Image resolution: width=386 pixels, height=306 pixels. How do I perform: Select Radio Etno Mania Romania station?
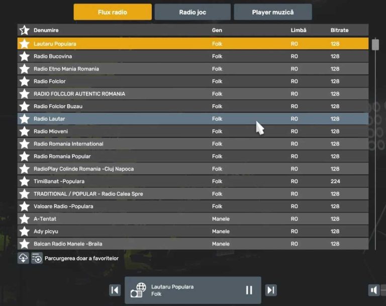coord(66,69)
